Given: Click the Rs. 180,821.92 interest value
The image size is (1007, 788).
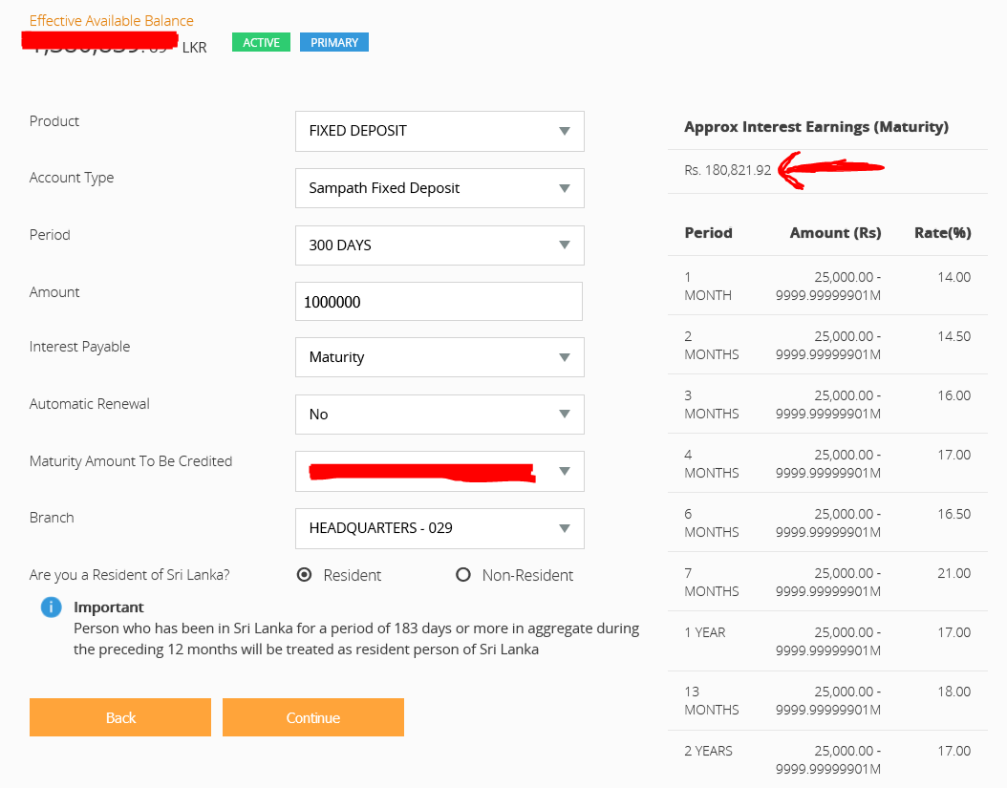Looking at the screenshot, I should (x=727, y=170).
